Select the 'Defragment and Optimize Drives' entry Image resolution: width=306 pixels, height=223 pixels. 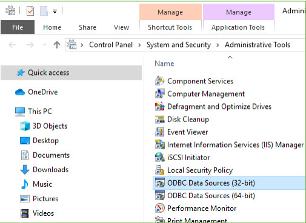tap(219, 106)
